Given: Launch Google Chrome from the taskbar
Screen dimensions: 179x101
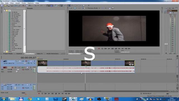Looking at the screenshot, I should (x=30, y=99).
